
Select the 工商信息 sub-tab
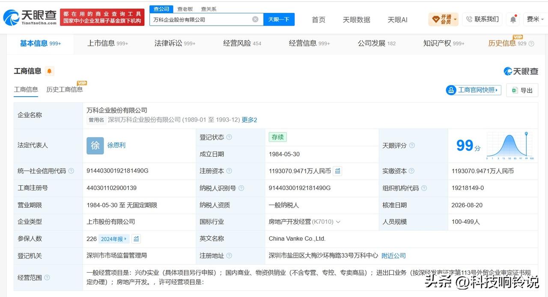pyautogui.click(x=26, y=89)
